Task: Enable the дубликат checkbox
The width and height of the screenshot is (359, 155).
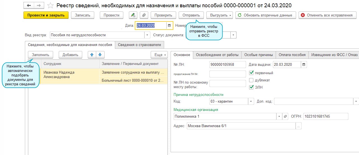Action: click(251, 80)
